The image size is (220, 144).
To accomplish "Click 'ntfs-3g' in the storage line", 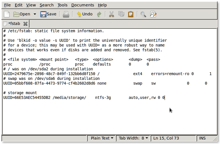I will tap(103, 98).
